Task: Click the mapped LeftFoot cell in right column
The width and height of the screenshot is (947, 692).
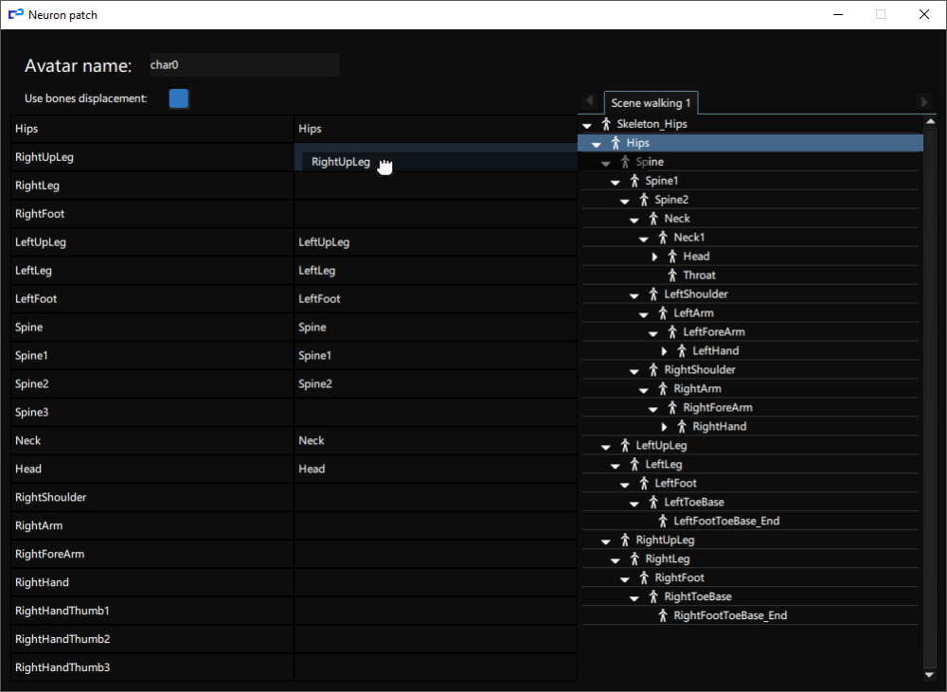Action: 436,299
